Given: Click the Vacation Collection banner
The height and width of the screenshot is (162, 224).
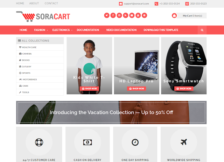Looking at the screenshot, I should point(111,112).
